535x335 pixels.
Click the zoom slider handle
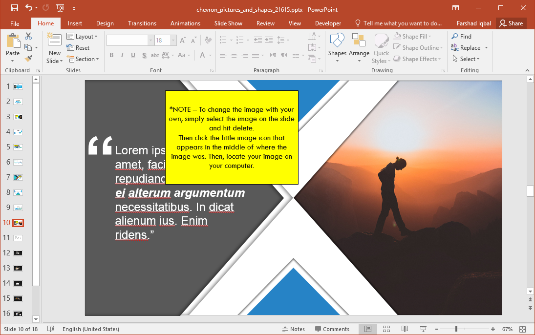point(456,329)
